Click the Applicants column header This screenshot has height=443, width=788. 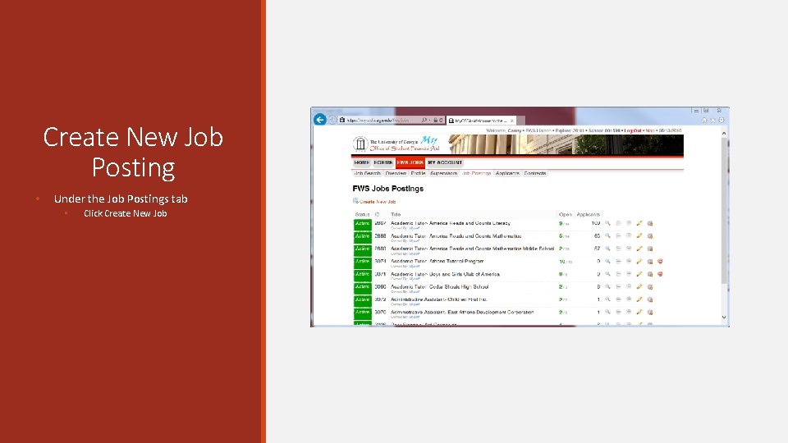click(588, 214)
